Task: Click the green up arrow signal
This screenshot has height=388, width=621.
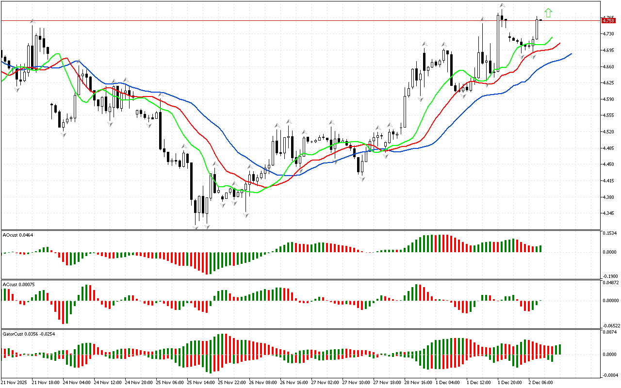Action: [x=548, y=13]
